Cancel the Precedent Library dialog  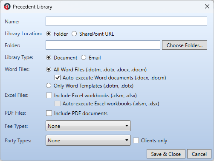[x=199, y=154]
